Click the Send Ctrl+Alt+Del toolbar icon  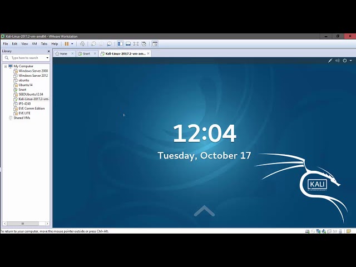[82, 44]
